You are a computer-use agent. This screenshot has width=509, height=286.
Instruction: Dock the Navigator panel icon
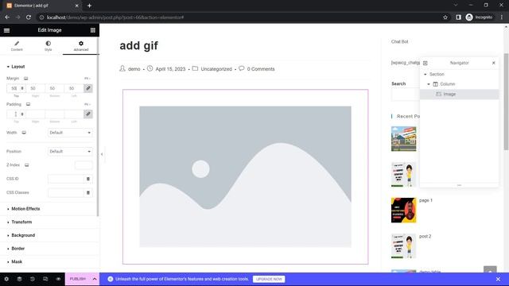(425, 63)
